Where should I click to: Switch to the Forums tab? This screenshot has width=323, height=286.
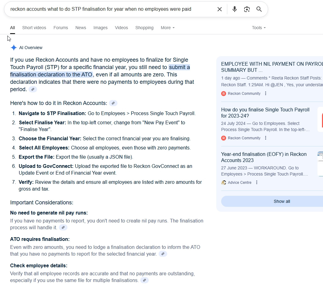61,28
